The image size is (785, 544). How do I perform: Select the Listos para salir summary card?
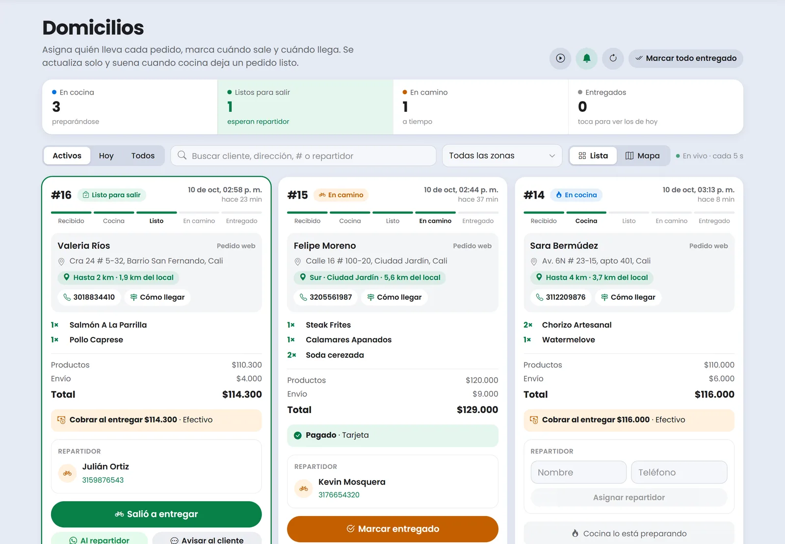(x=305, y=107)
